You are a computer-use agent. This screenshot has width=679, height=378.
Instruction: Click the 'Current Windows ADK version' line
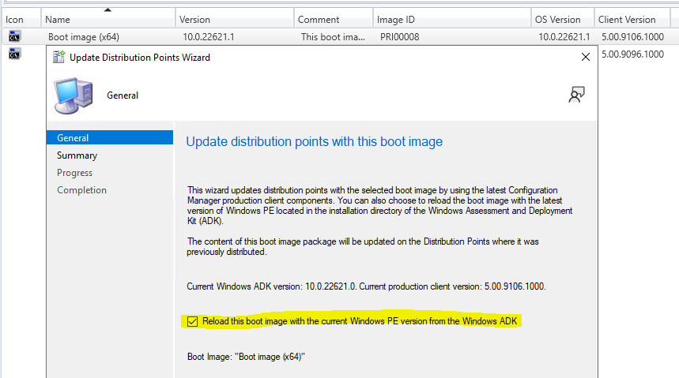coord(366,286)
